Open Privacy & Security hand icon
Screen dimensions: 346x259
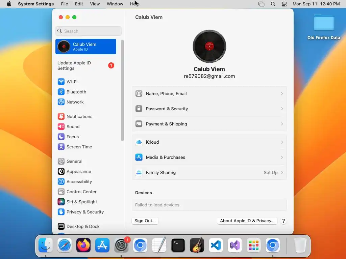[61, 212]
